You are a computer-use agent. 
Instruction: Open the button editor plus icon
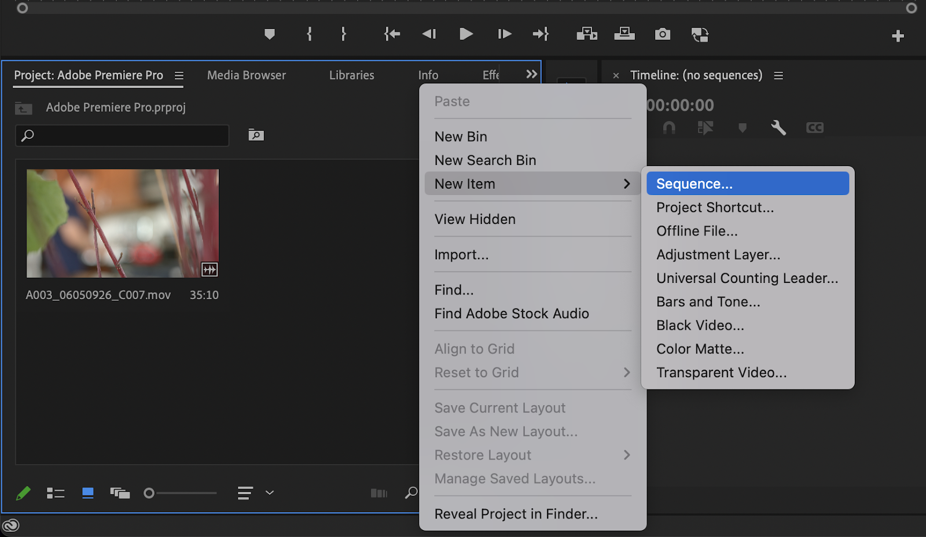[x=898, y=36]
